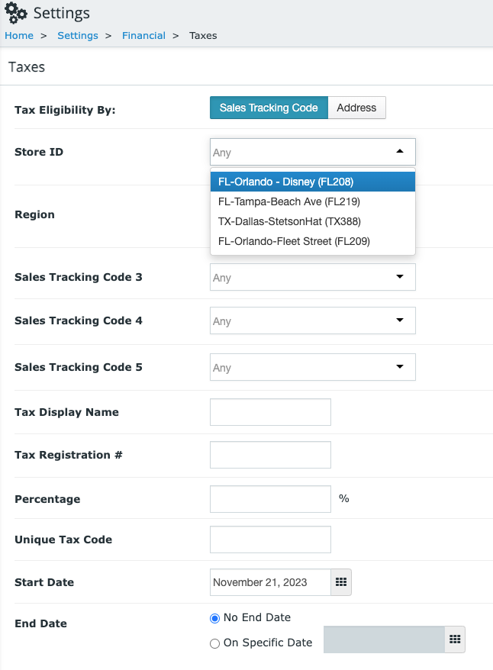This screenshot has width=493, height=670.
Task: Choose the On Specific Date radio option
Action: click(215, 643)
